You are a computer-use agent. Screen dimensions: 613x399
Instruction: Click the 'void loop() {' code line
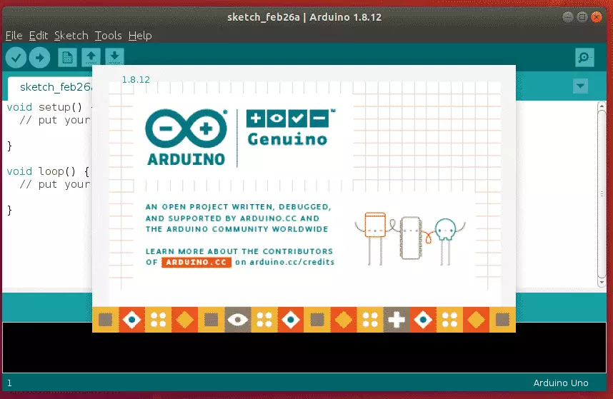coord(49,171)
